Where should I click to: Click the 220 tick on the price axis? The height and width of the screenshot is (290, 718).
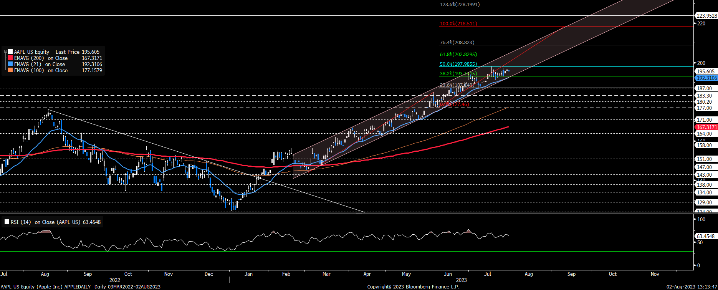tap(701, 23)
